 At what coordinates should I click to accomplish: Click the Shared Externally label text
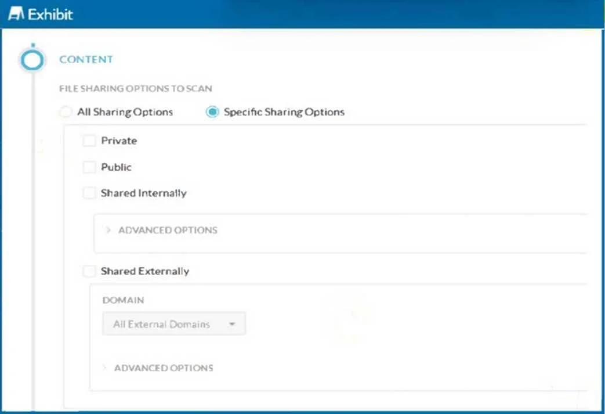click(x=145, y=271)
